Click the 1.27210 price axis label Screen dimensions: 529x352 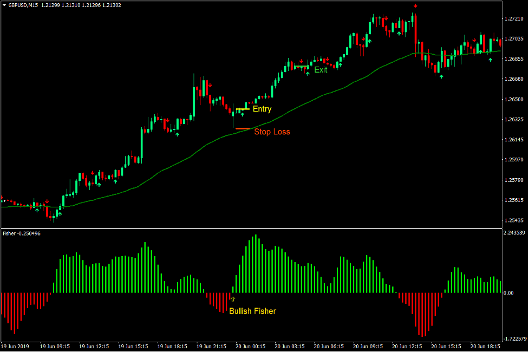coord(513,19)
